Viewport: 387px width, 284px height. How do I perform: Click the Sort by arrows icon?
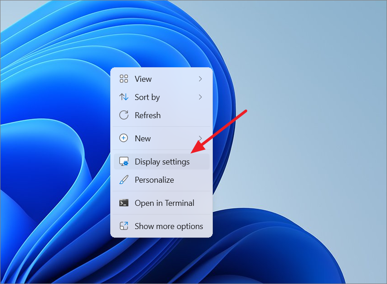124,97
